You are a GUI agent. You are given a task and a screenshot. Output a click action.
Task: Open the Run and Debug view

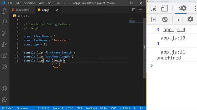point(4,44)
